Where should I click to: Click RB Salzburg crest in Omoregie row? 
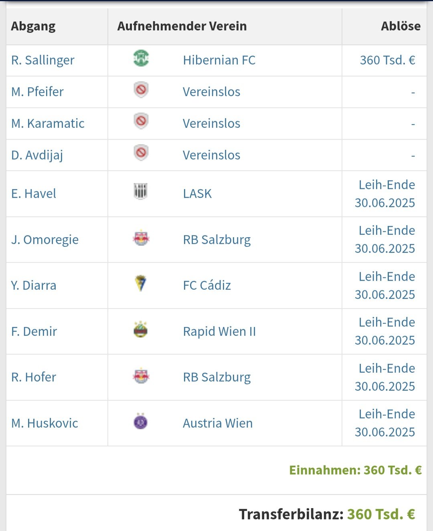[141, 239]
